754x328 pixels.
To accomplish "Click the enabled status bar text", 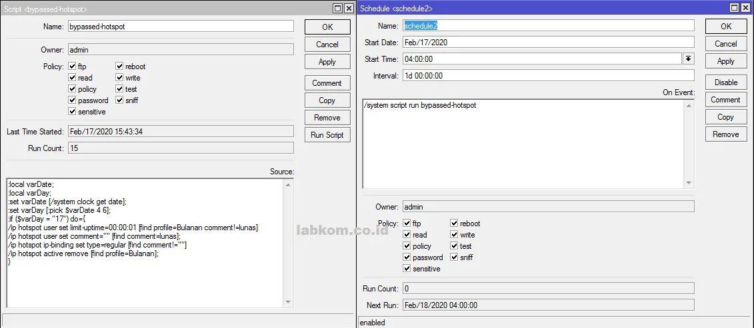I will (x=372, y=323).
